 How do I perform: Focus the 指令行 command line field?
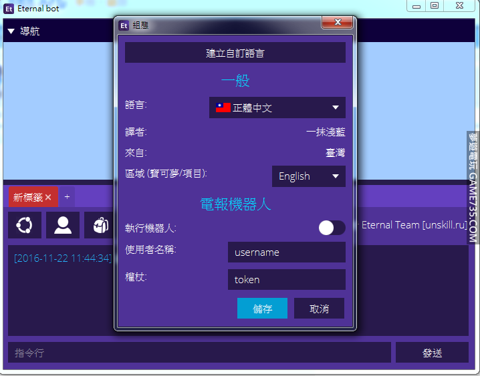point(199,353)
